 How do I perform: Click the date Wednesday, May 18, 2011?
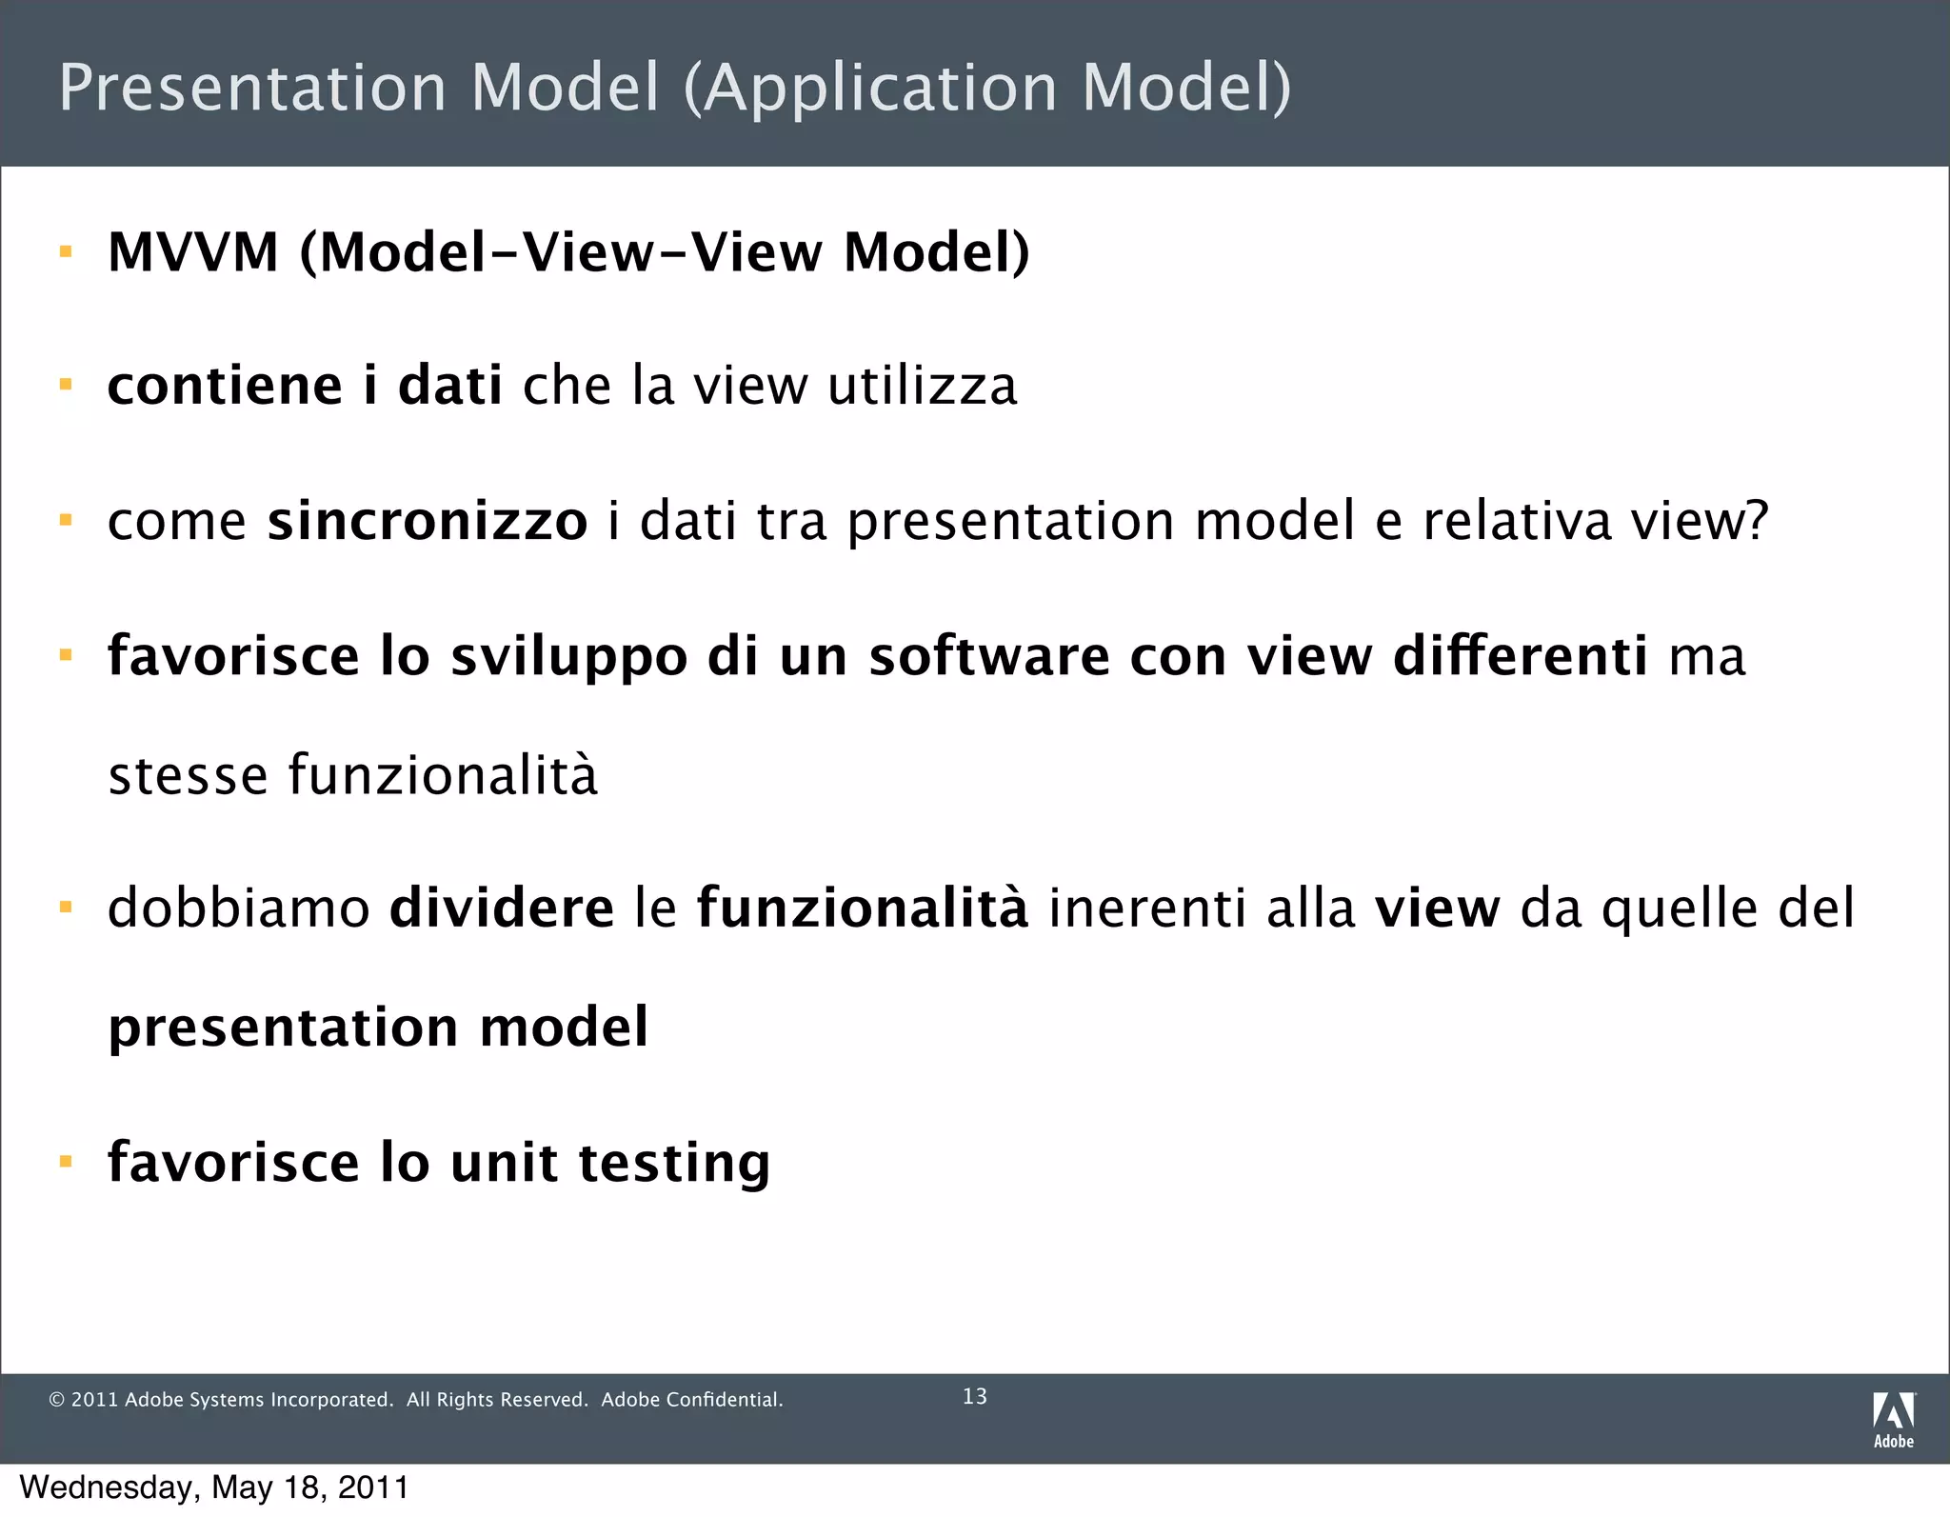coord(214,1487)
